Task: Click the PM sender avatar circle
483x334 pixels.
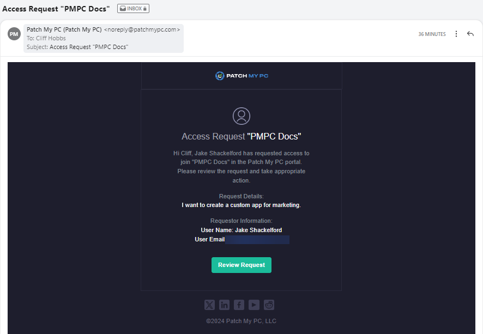Action: [14, 33]
